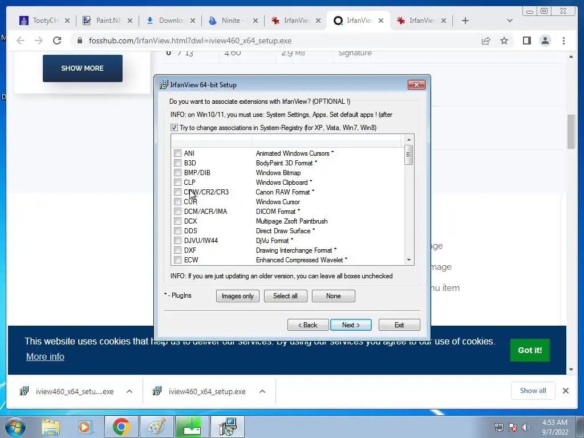Screen dimensions: 584x438
Task: Click the page vertical scrollbar thumb
Action: pos(571,132)
